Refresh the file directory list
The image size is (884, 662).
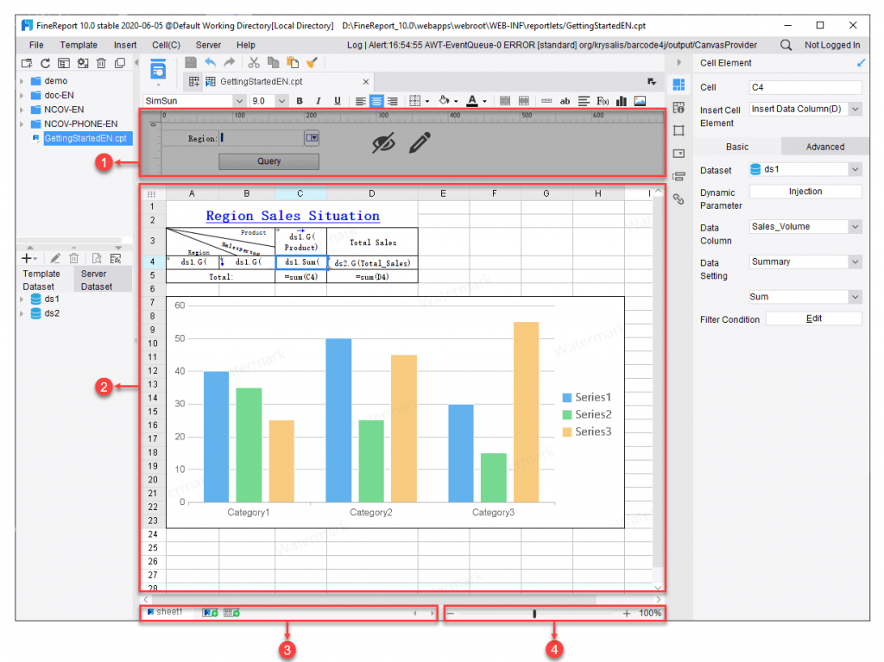pos(45,63)
